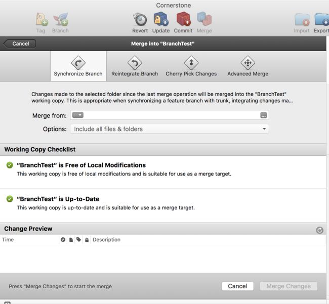
Task: Open the Options dropdown 'Include all files & folders'
Action: 170,129
